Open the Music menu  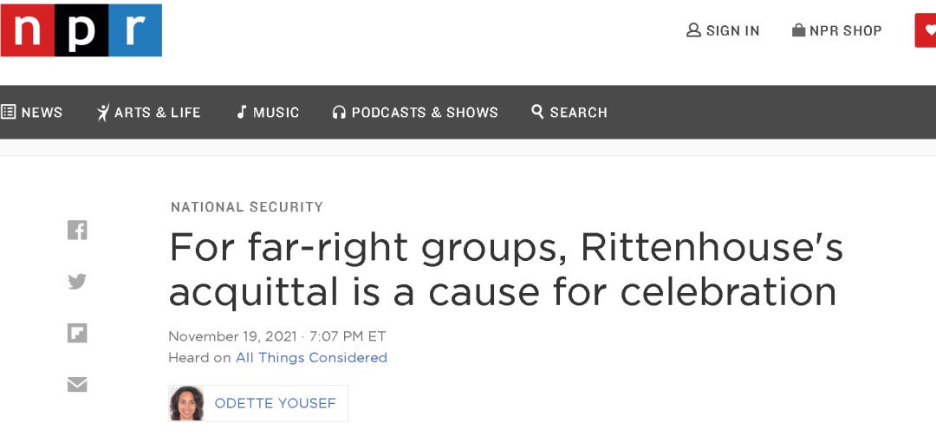[268, 113]
